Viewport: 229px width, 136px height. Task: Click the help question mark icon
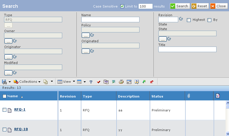click(x=137, y=82)
